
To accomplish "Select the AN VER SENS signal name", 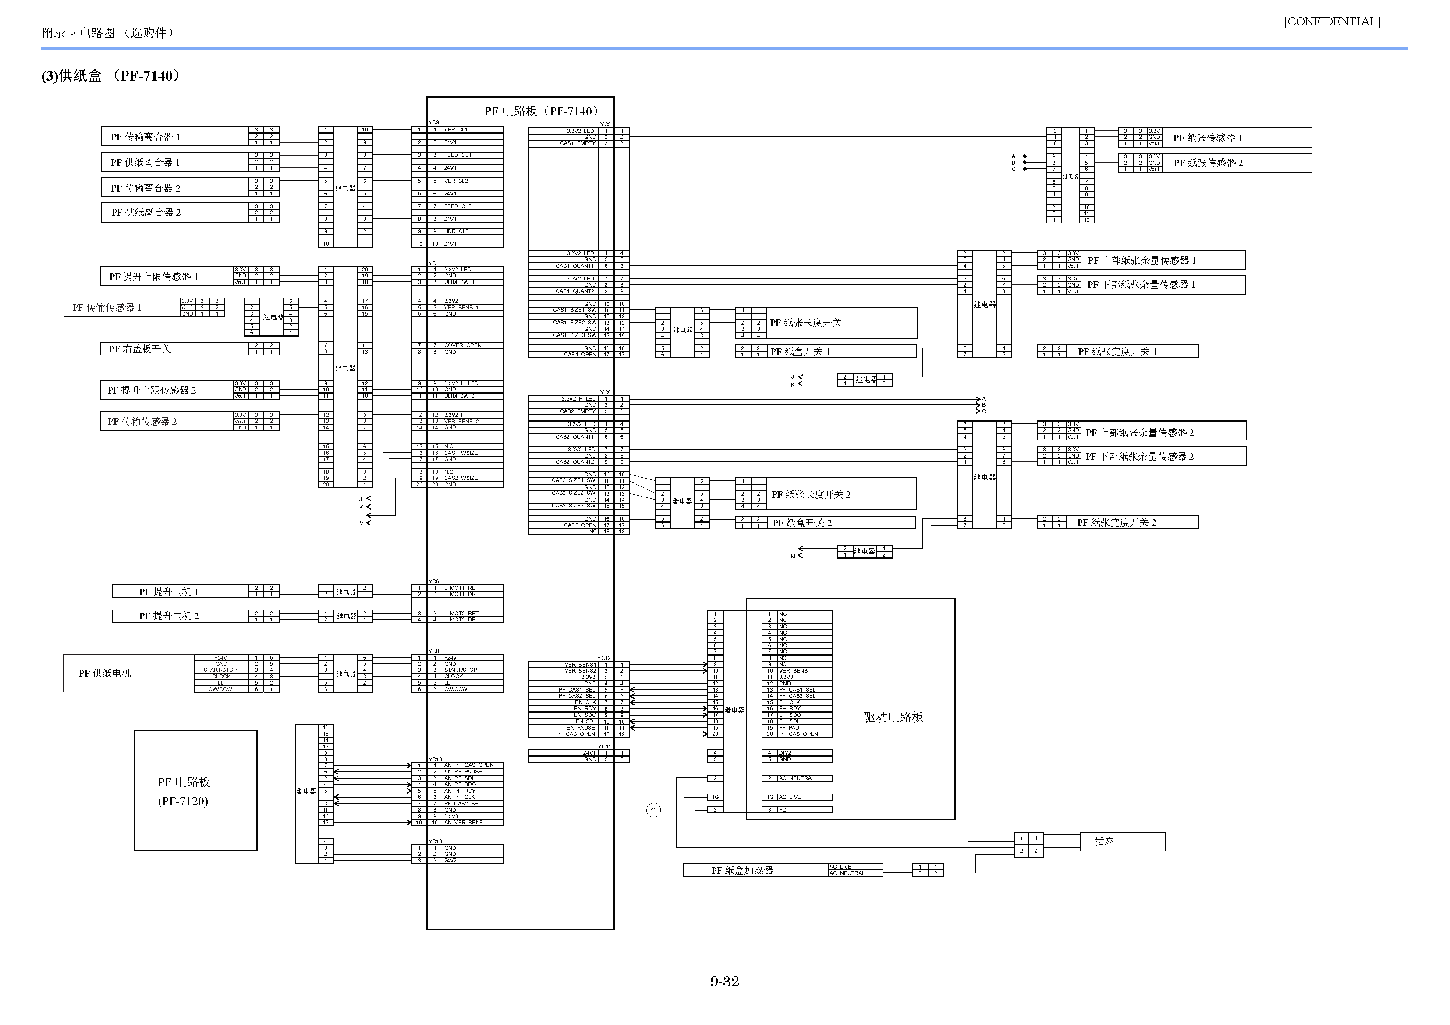I will [464, 822].
